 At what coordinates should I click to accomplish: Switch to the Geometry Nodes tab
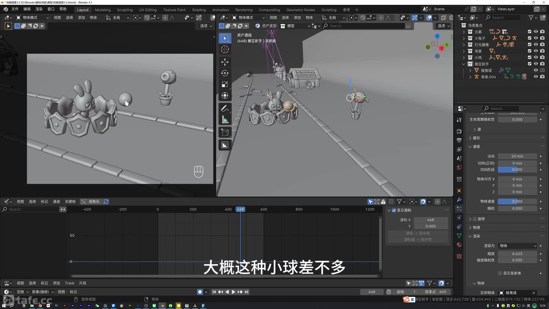[301, 10]
